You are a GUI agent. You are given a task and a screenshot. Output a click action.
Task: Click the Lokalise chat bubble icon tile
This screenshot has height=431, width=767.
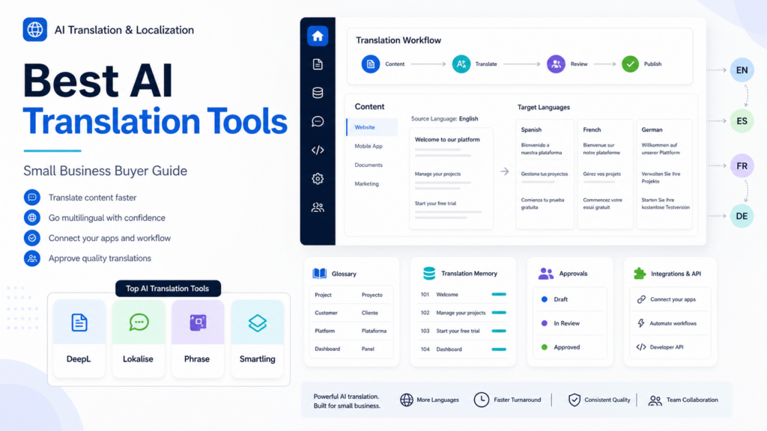tap(139, 323)
